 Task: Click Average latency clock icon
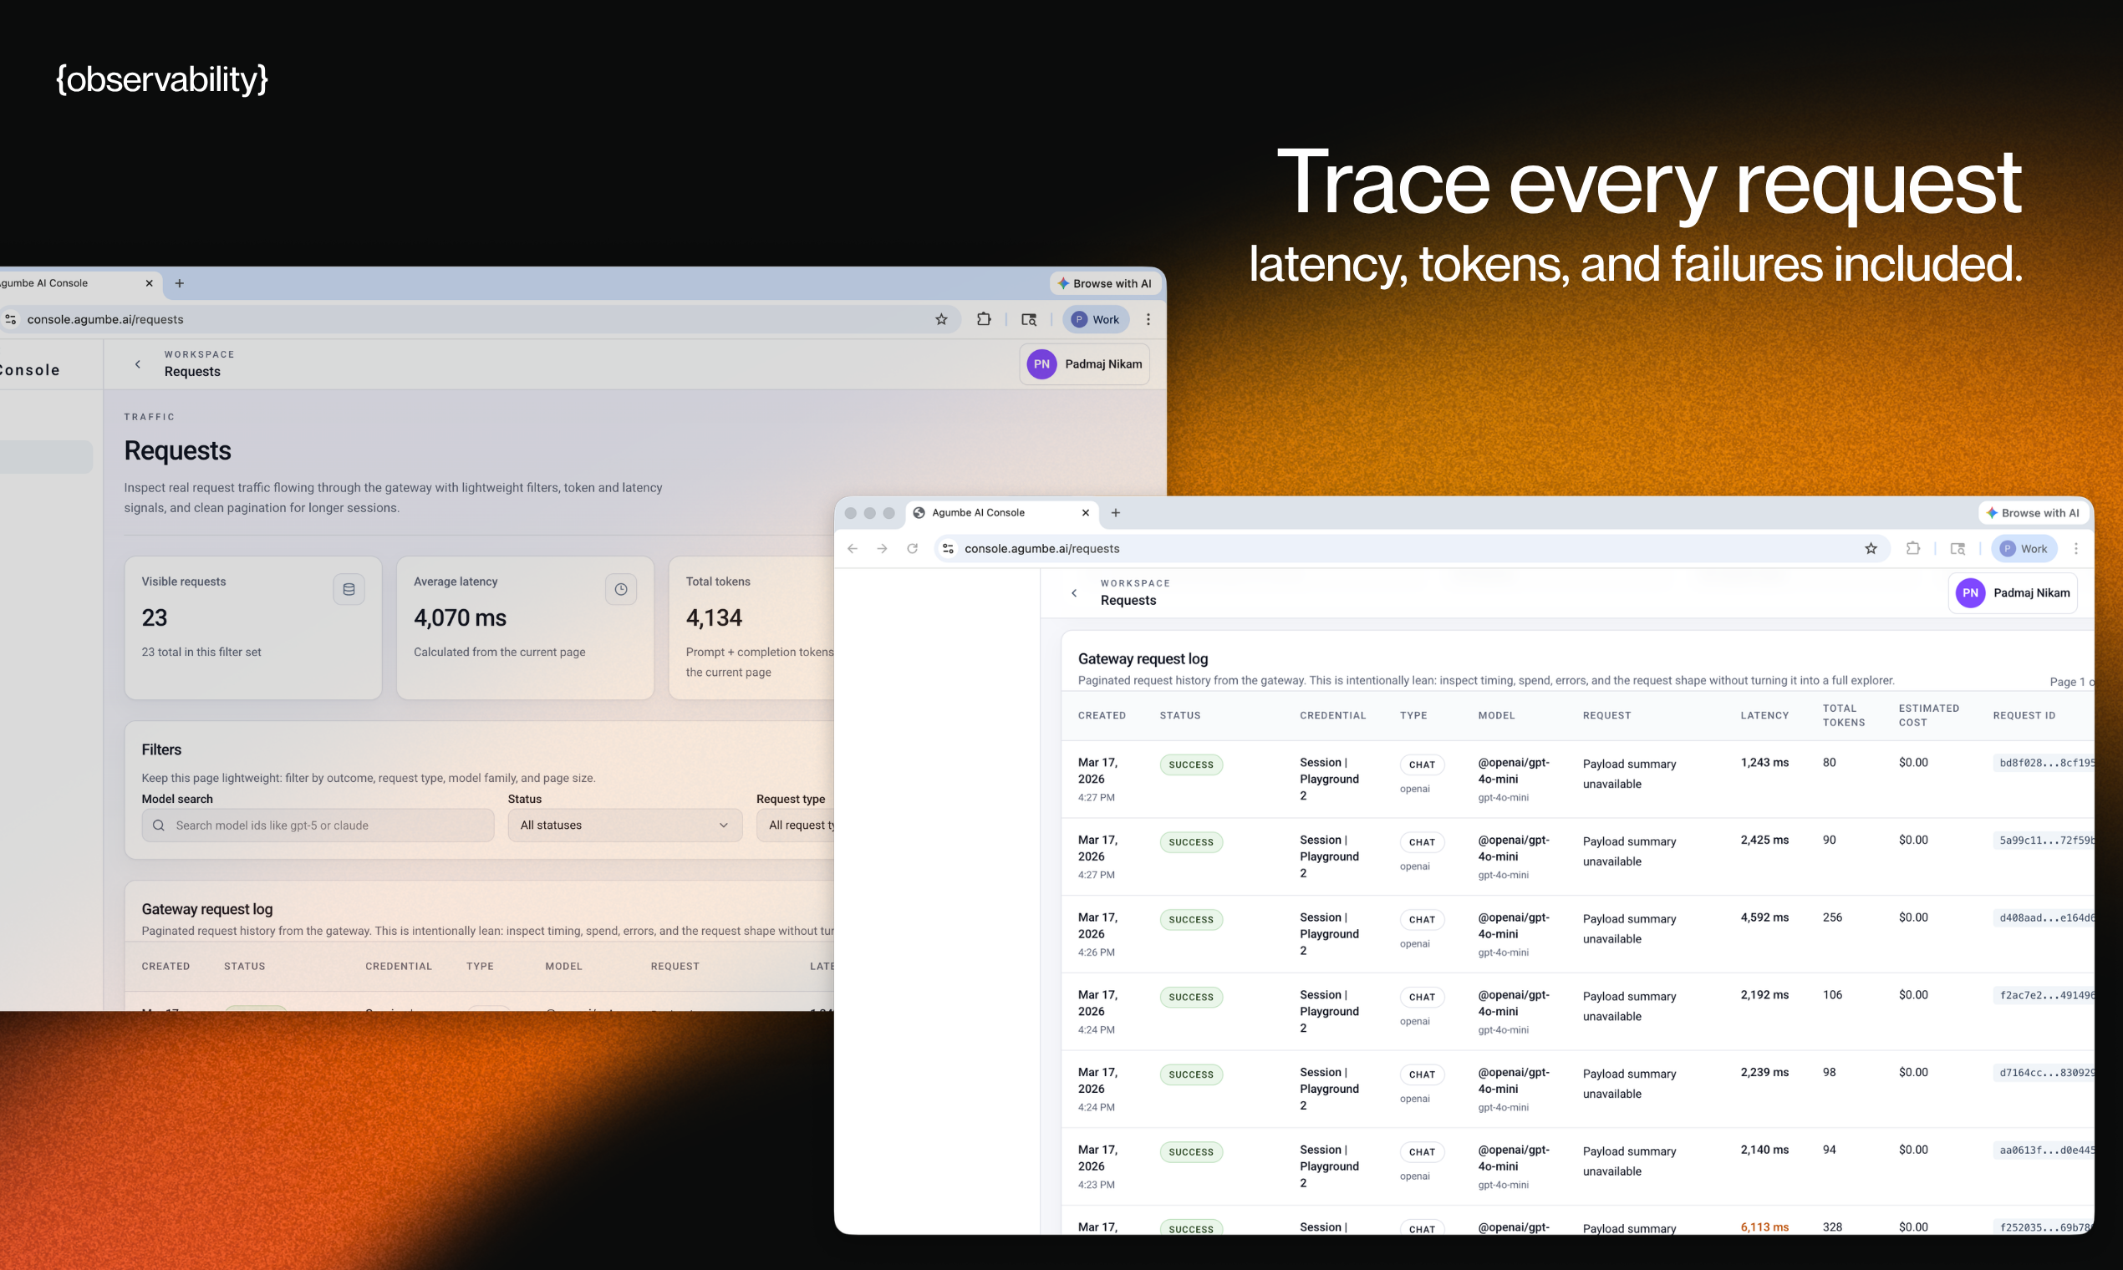(x=621, y=589)
